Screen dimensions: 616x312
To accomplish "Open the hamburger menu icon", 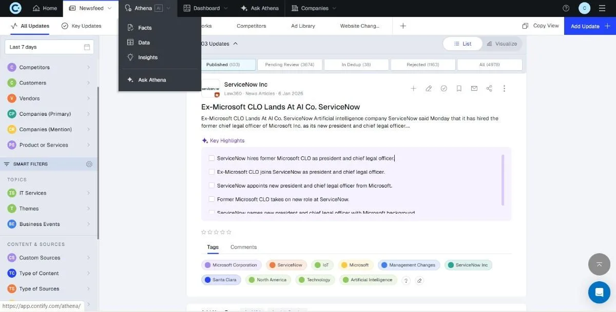I will pos(602,8).
